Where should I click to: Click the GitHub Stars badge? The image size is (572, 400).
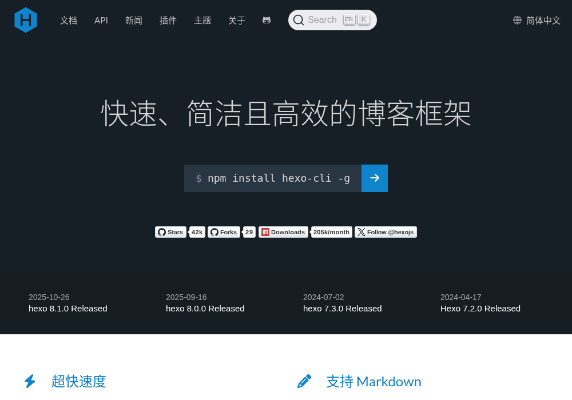coord(170,232)
